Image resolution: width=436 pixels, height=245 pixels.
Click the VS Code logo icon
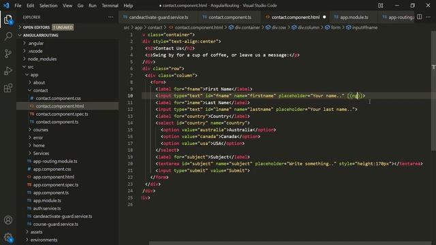pyautogui.click(x=6, y=5)
